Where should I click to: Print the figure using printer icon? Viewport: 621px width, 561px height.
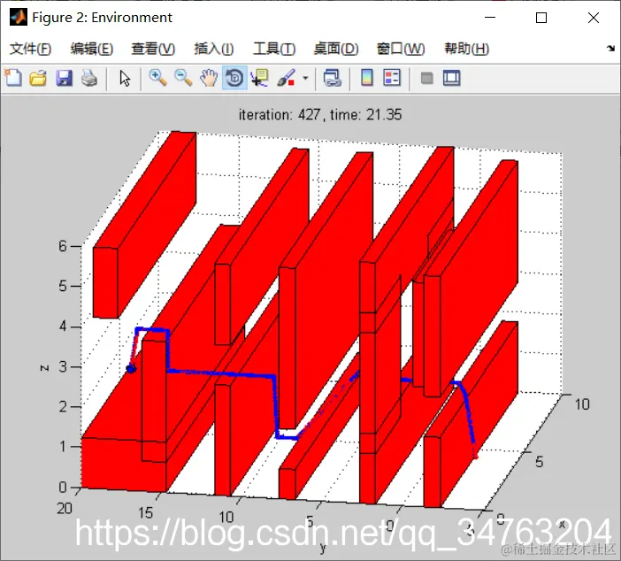89,78
